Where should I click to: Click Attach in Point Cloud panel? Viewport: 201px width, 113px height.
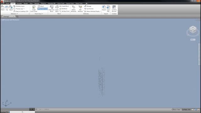coord(41,6)
